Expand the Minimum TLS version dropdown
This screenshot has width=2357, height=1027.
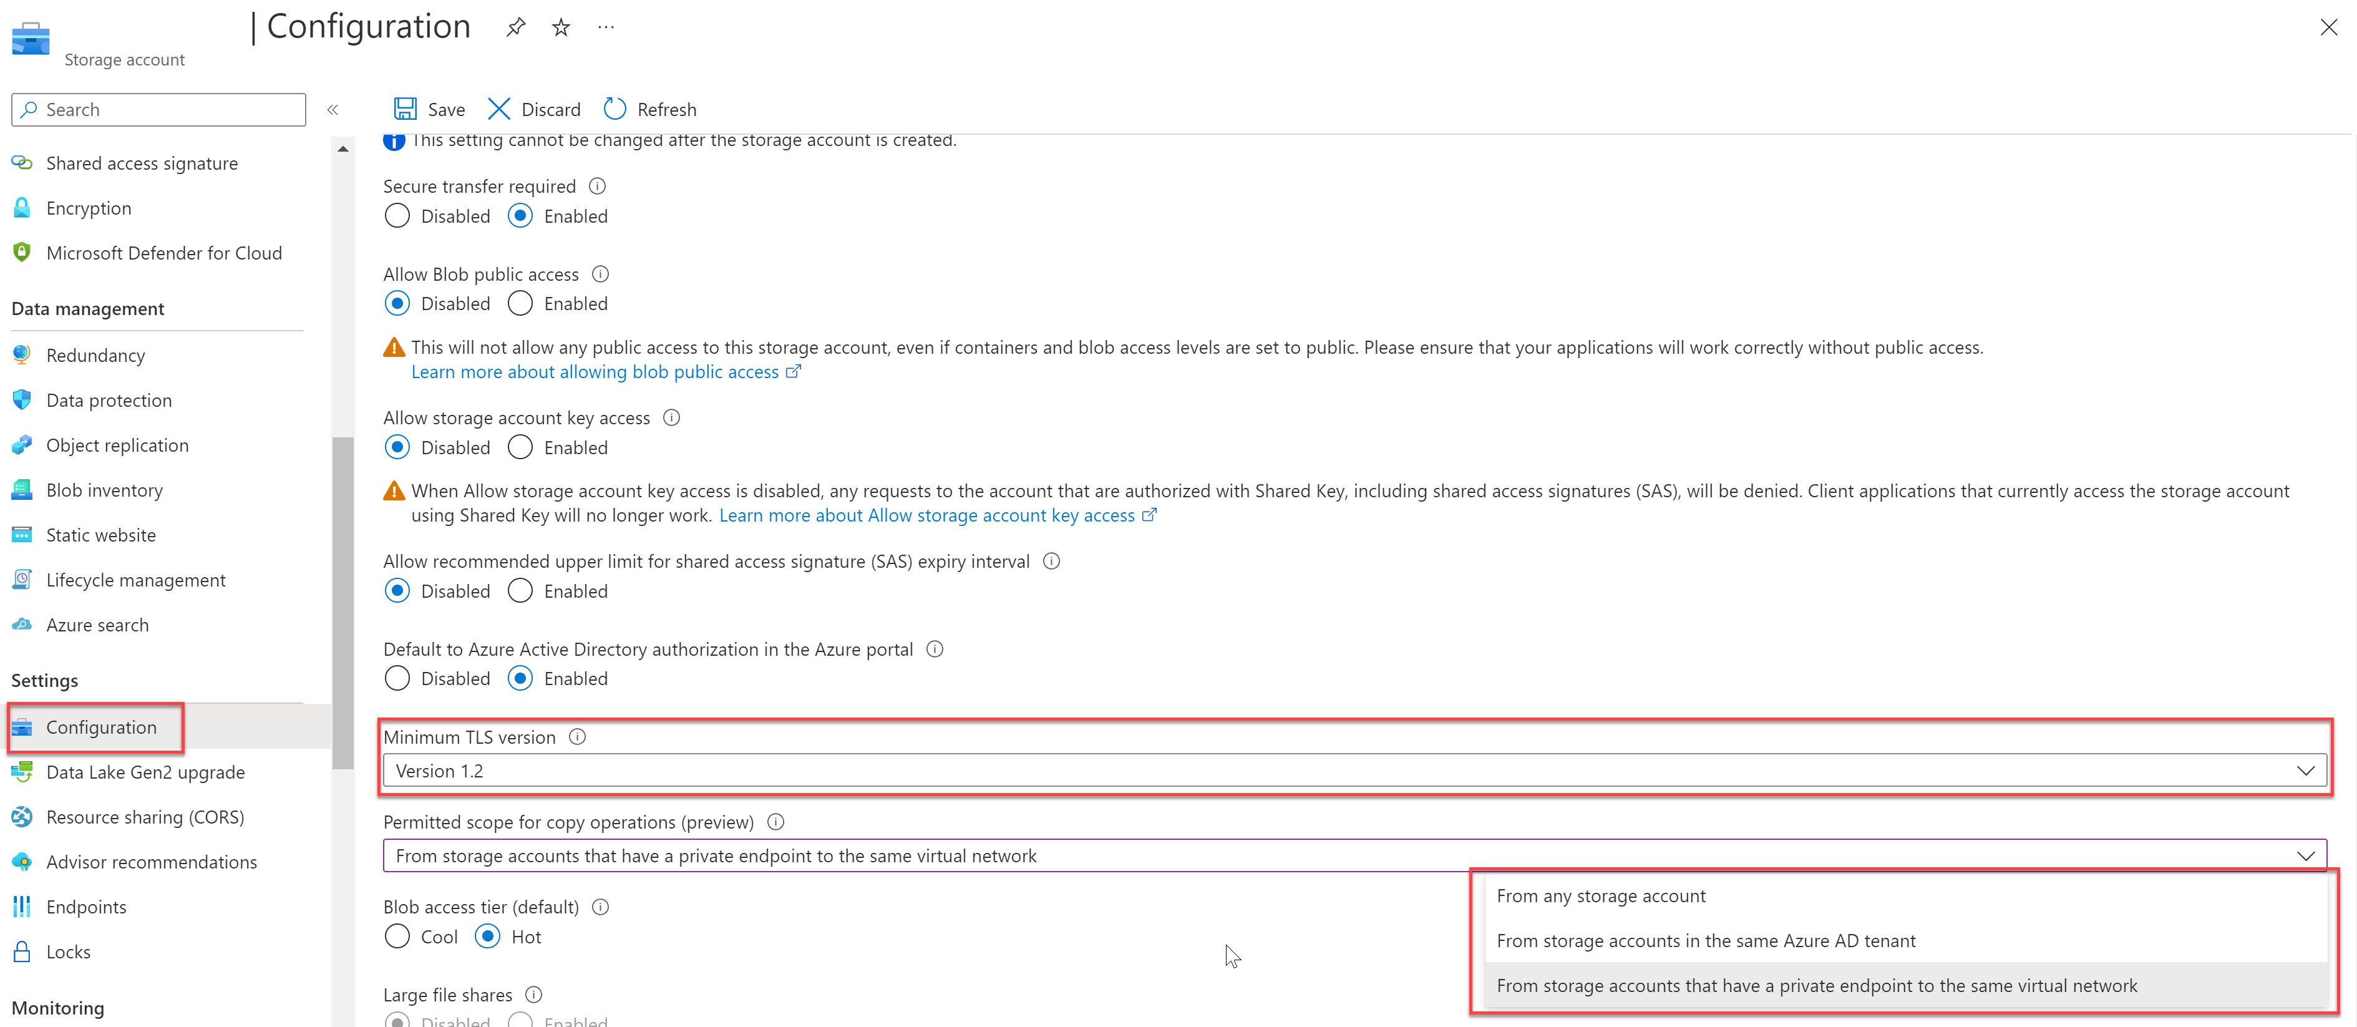(1354, 771)
